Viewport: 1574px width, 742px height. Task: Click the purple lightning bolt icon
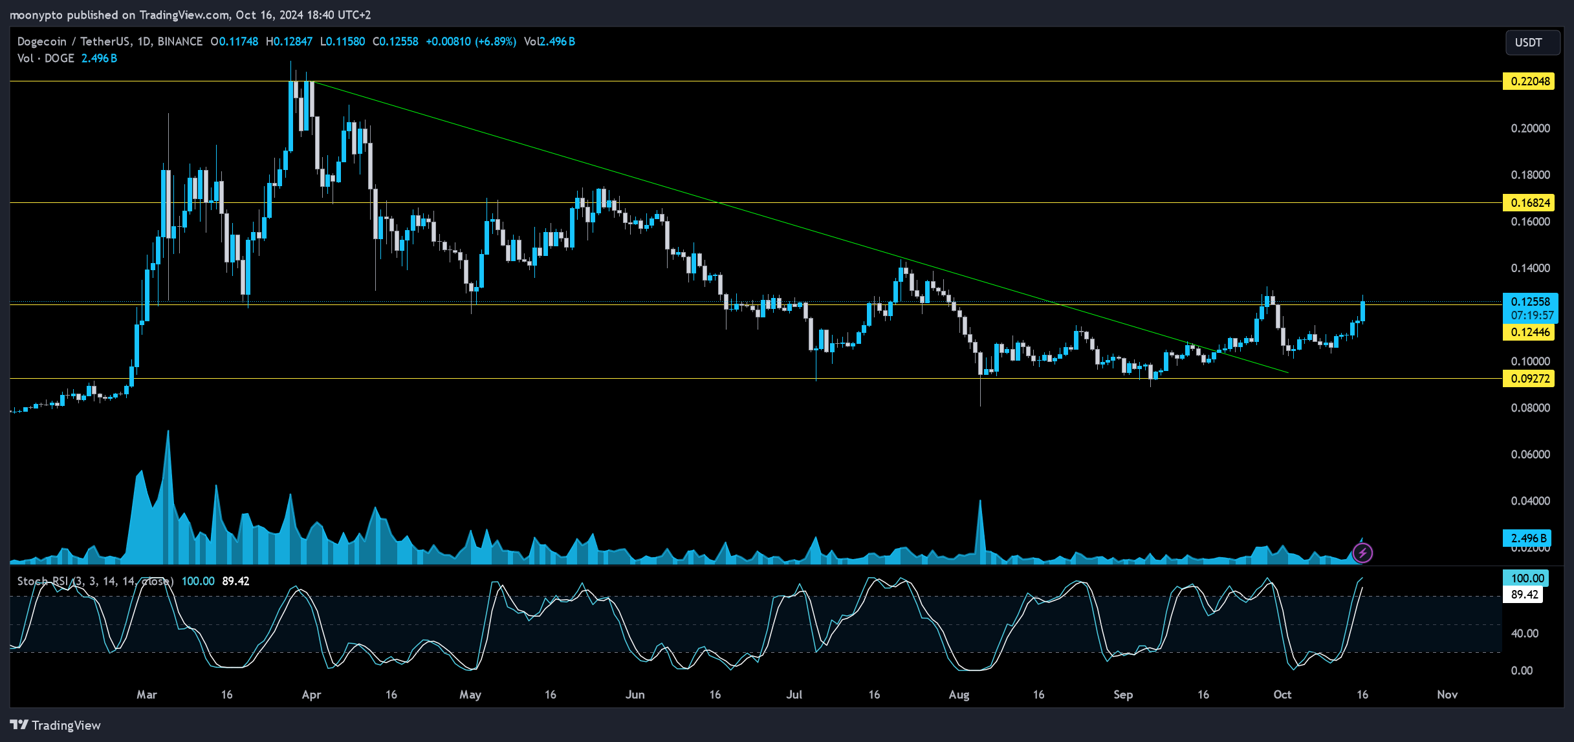pos(1362,553)
